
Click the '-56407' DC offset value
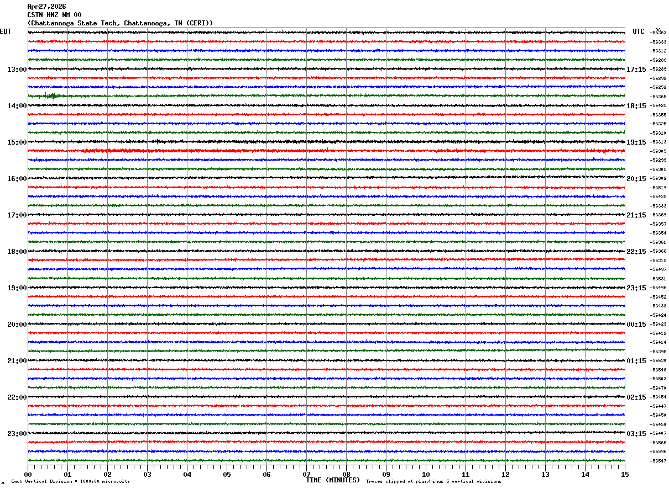tap(658, 433)
